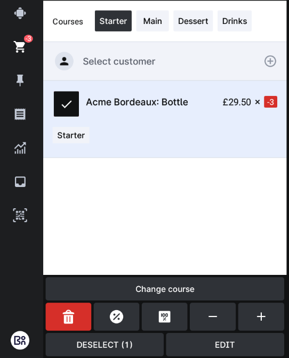Open the receipts icon in sidebar
Screen dimensions: 289x358
tap(20, 114)
